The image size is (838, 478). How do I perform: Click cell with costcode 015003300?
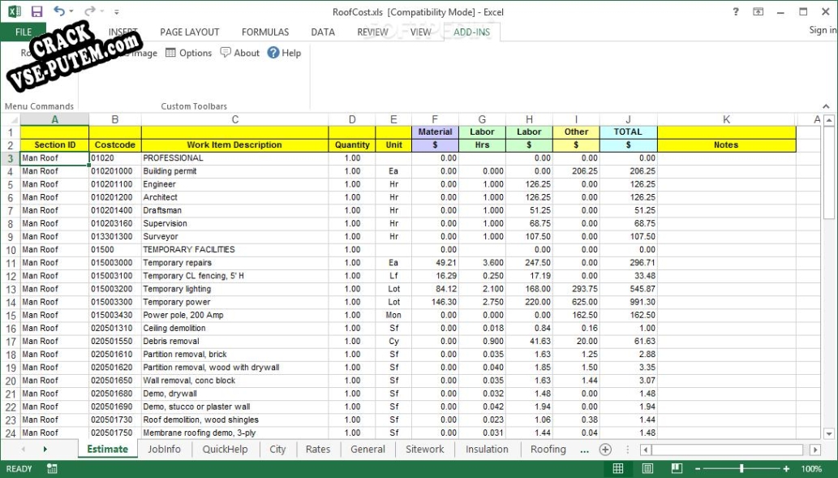pos(115,302)
